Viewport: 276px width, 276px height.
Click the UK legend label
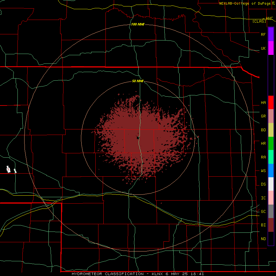(x=263, y=48)
